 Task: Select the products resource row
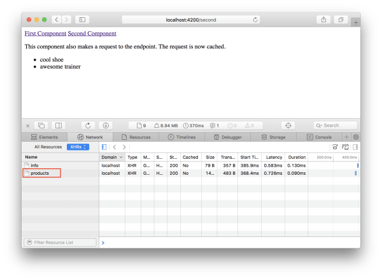pyautogui.click(x=60, y=174)
